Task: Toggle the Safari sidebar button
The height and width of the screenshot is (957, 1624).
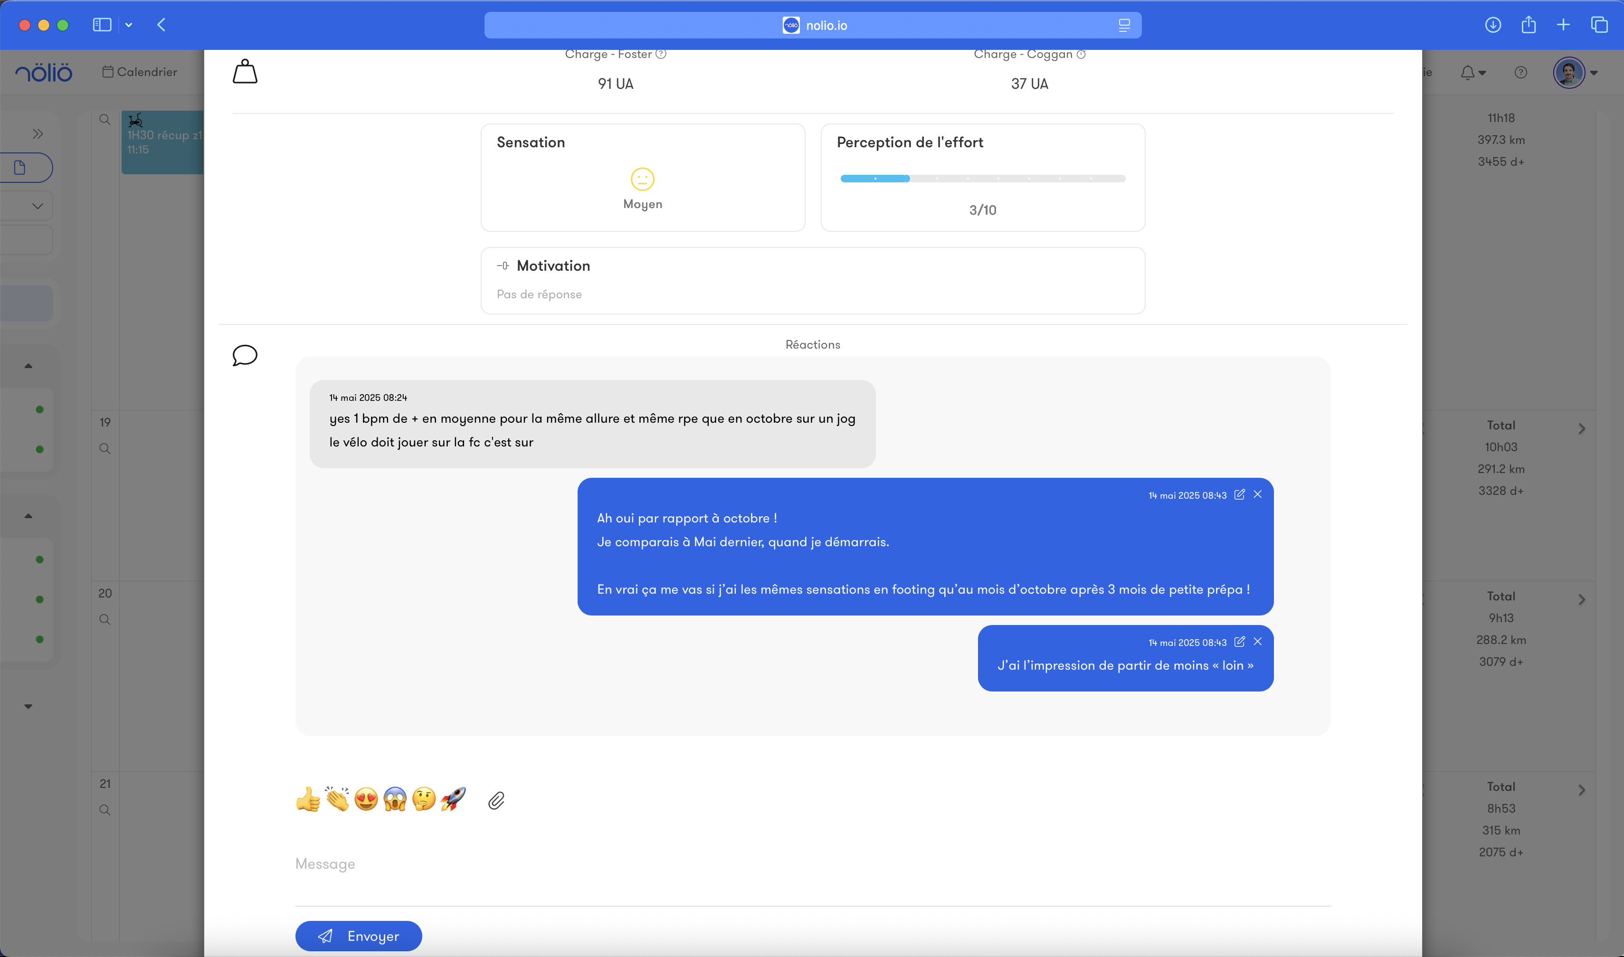Action: [x=102, y=25]
